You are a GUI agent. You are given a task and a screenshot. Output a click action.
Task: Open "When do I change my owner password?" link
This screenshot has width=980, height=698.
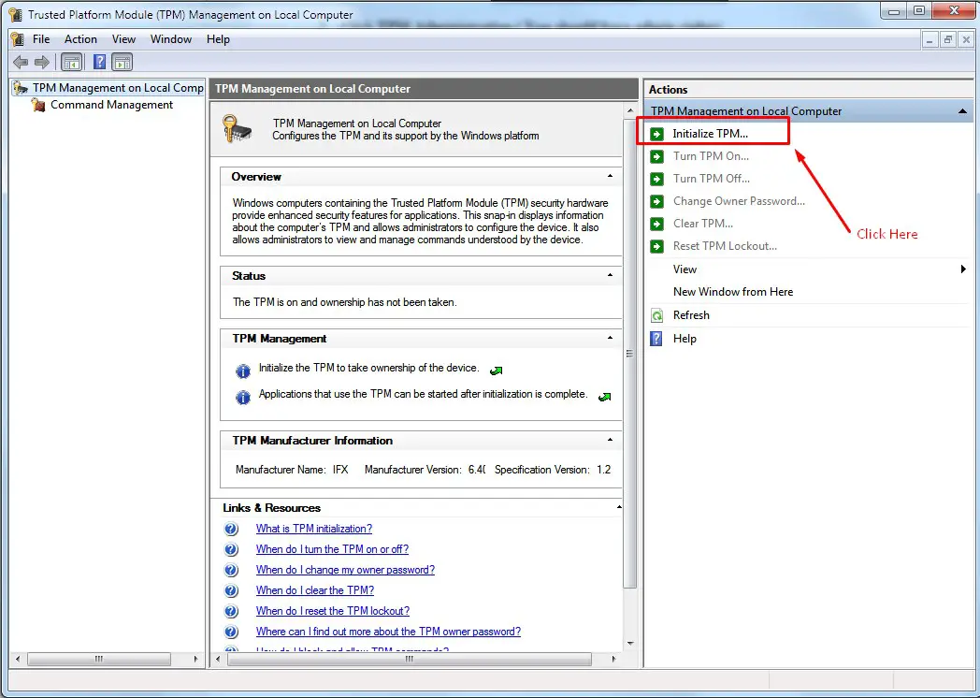point(345,570)
